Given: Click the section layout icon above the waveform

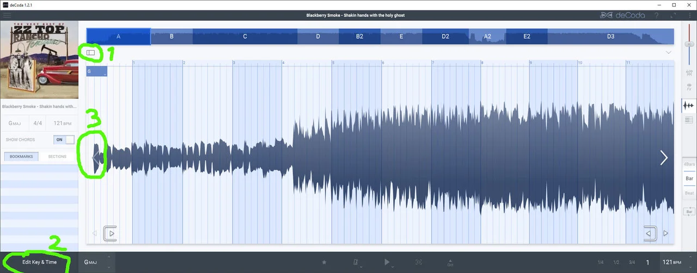Looking at the screenshot, I should (x=90, y=53).
